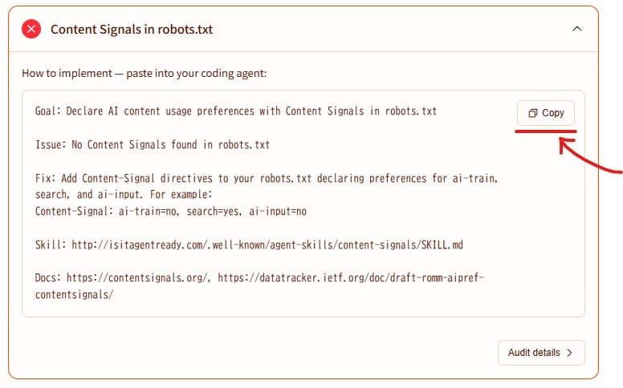Click the red underline beneath Copy
This screenshot has height=388, width=623.
pos(546,130)
